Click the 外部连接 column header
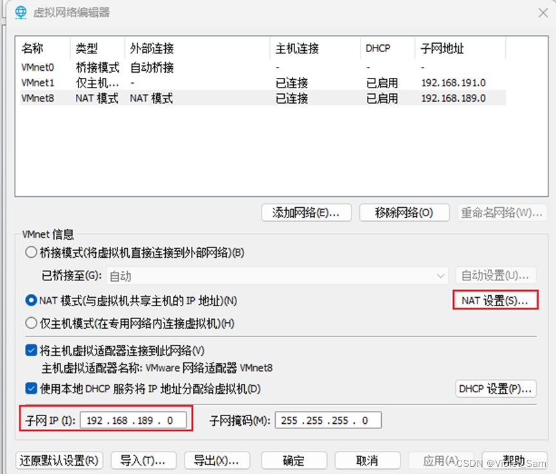The image size is (556, 474). 197,48
